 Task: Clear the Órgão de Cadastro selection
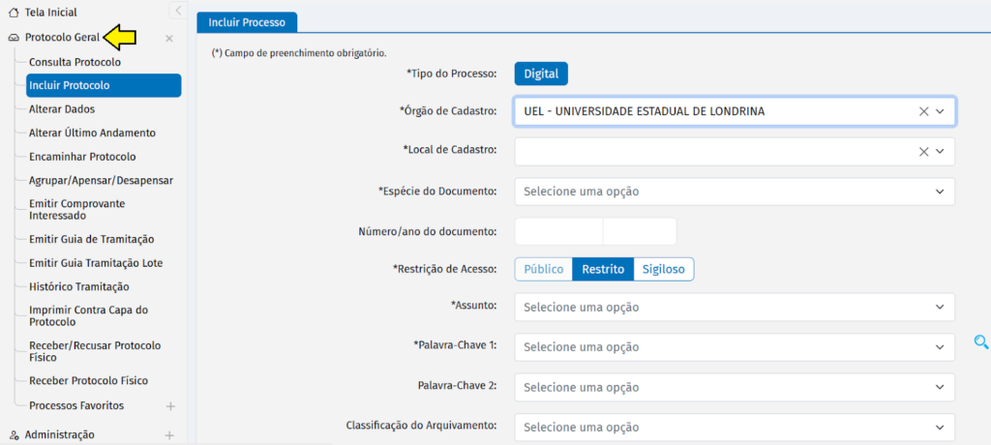[923, 111]
